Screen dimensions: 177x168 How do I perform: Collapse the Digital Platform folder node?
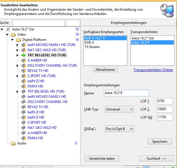[12, 40]
